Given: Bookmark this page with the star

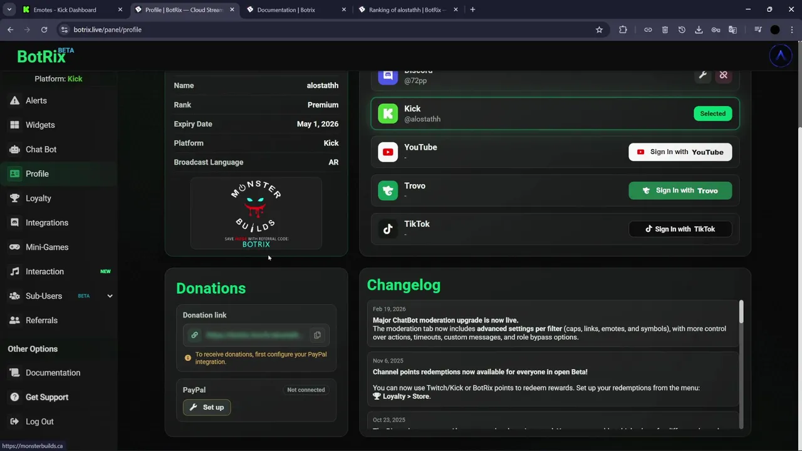Looking at the screenshot, I should click(599, 29).
